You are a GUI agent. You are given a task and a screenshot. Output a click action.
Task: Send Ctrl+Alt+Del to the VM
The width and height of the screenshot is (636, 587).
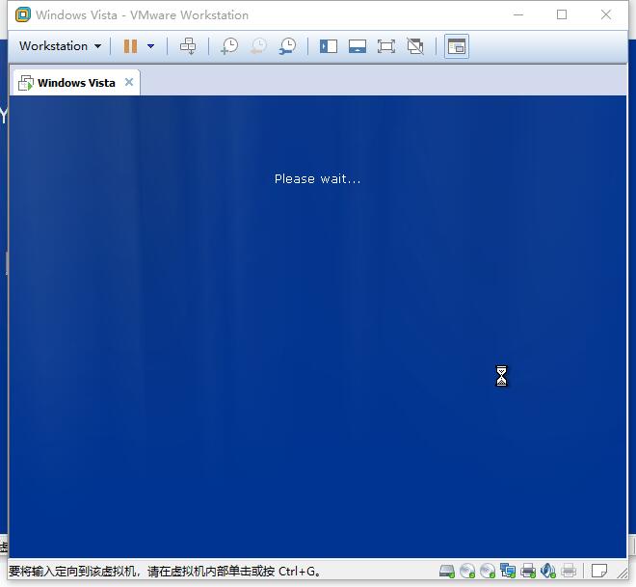(x=188, y=46)
